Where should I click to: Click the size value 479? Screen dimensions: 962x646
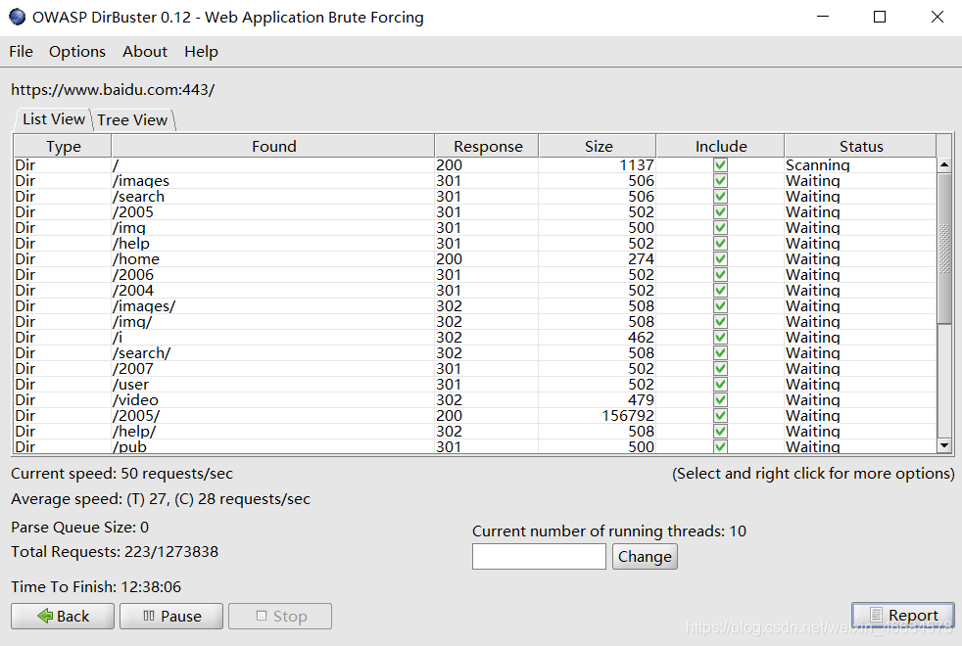click(641, 399)
